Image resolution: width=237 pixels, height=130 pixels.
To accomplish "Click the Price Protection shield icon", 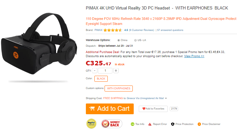I will [x=172, y=124].
